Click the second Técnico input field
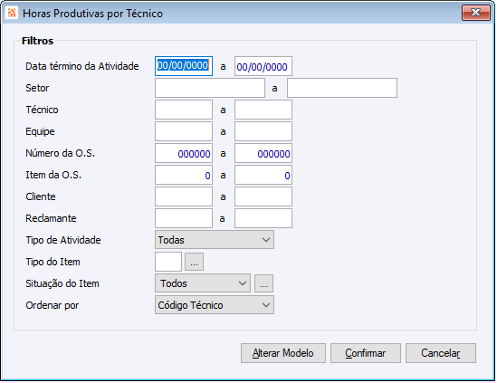 point(263,110)
